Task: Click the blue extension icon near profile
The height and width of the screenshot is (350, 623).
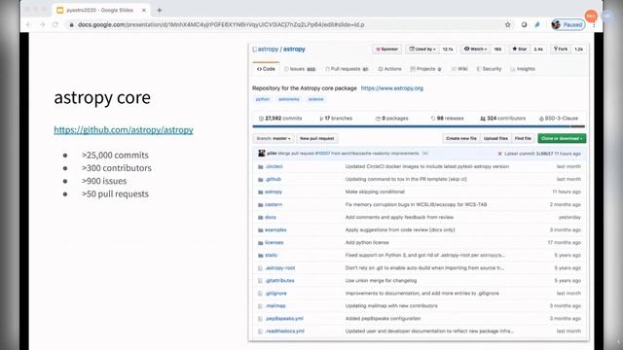Action: click(537, 24)
